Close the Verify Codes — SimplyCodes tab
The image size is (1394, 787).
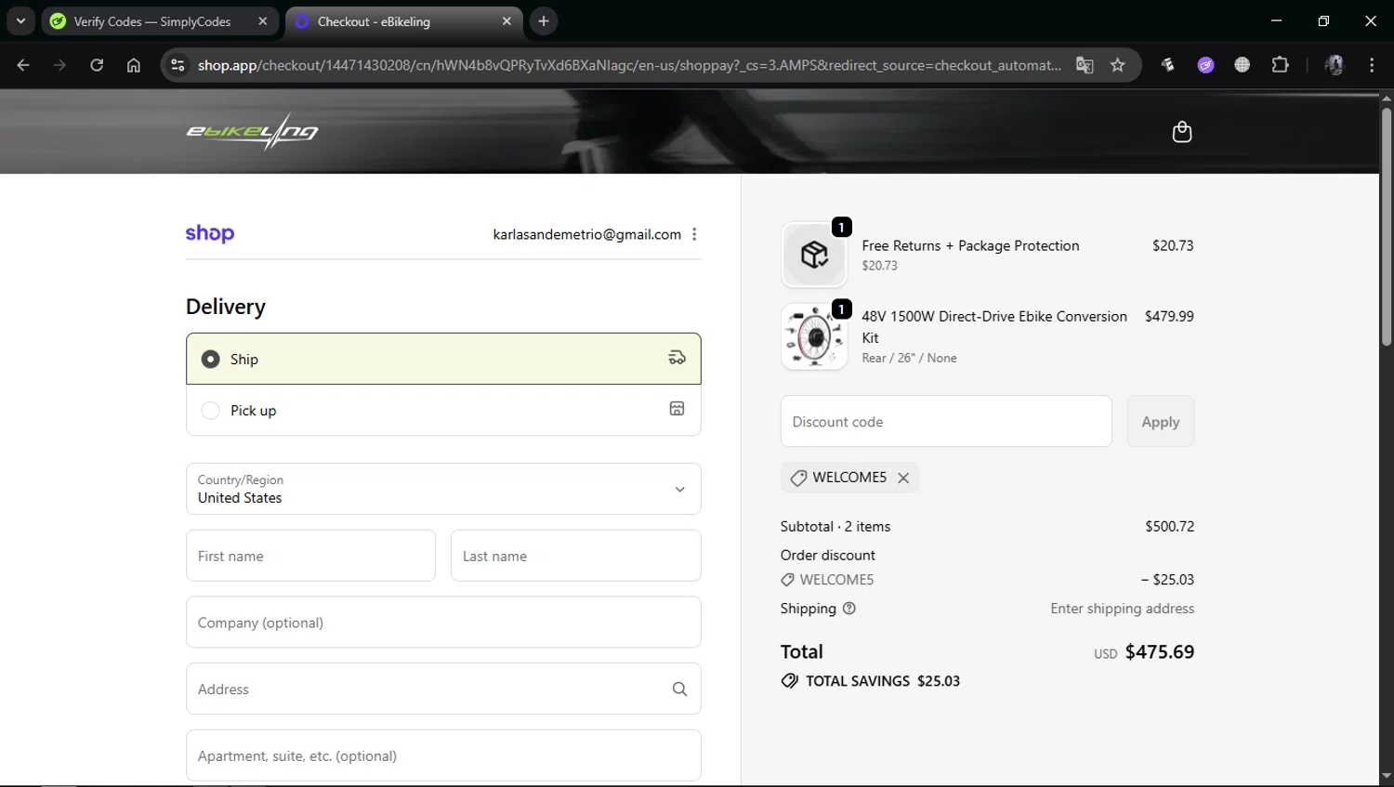263,21
